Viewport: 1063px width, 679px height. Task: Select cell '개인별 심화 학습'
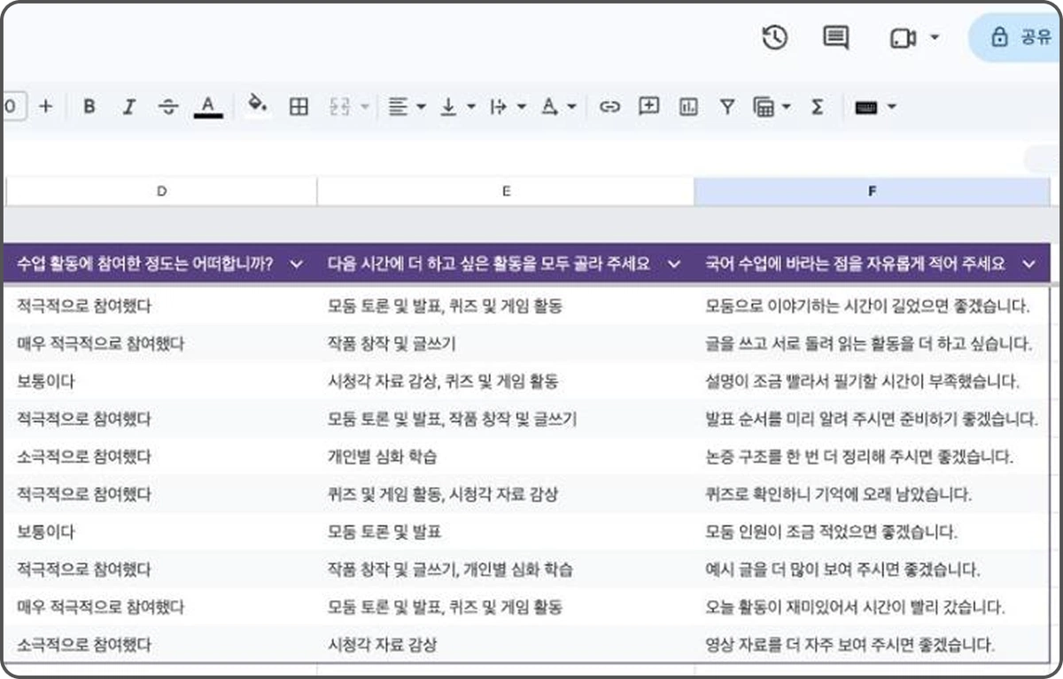tap(506, 457)
